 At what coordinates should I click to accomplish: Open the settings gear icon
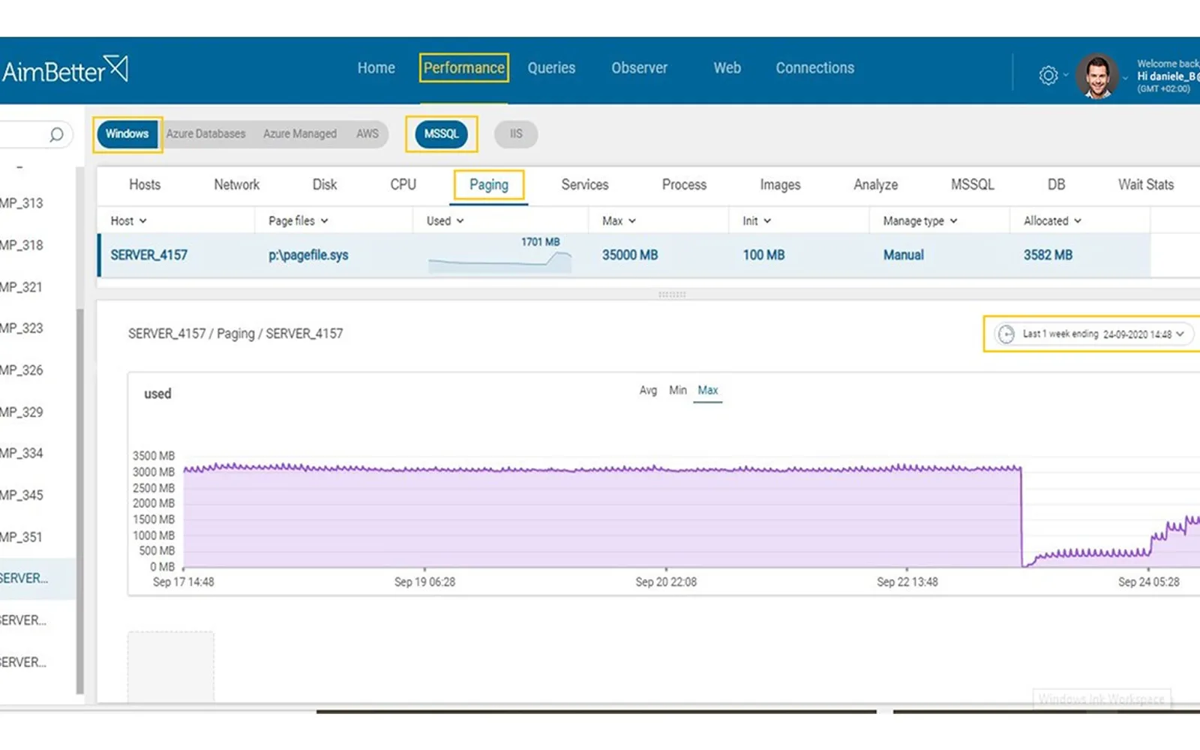(1048, 75)
